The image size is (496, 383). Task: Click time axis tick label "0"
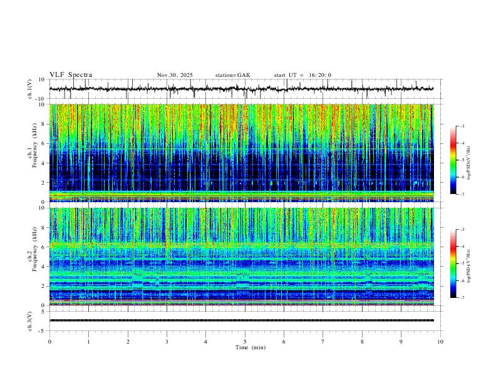[x=49, y=342]
